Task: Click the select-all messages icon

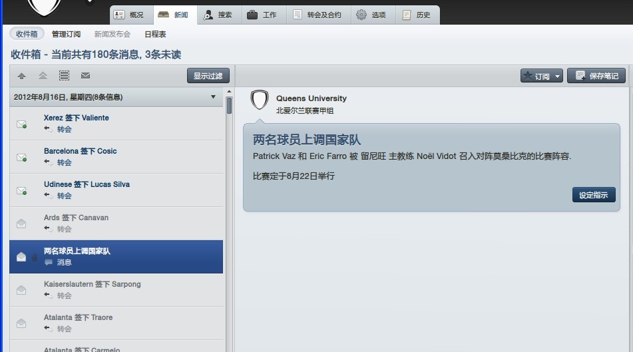Action: [x=64, y=76]
